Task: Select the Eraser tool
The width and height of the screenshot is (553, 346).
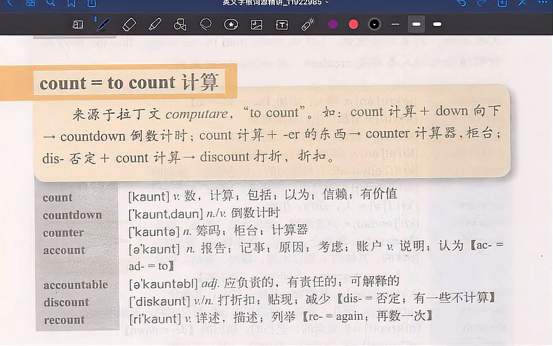Action: [x=129, y=24]
